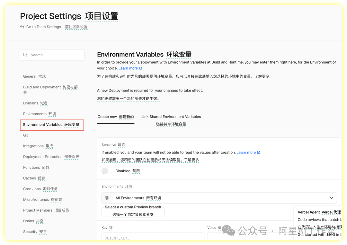This screenshot has width=347, height=245.
Task: Open General settings in the sidebar
Action: (34, 76)
